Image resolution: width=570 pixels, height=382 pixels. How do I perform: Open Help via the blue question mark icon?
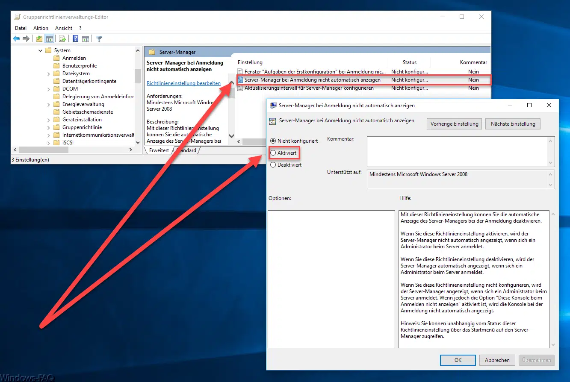tap(75, 39)
